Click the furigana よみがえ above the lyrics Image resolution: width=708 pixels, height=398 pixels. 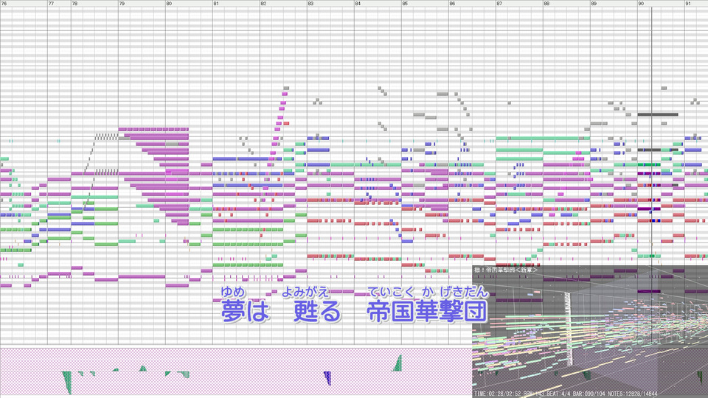click(305, 292)
